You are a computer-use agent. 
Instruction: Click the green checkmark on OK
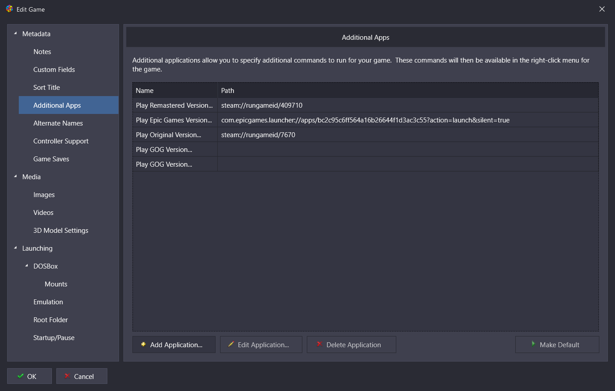pyautogui.click(x=21, y=376)
